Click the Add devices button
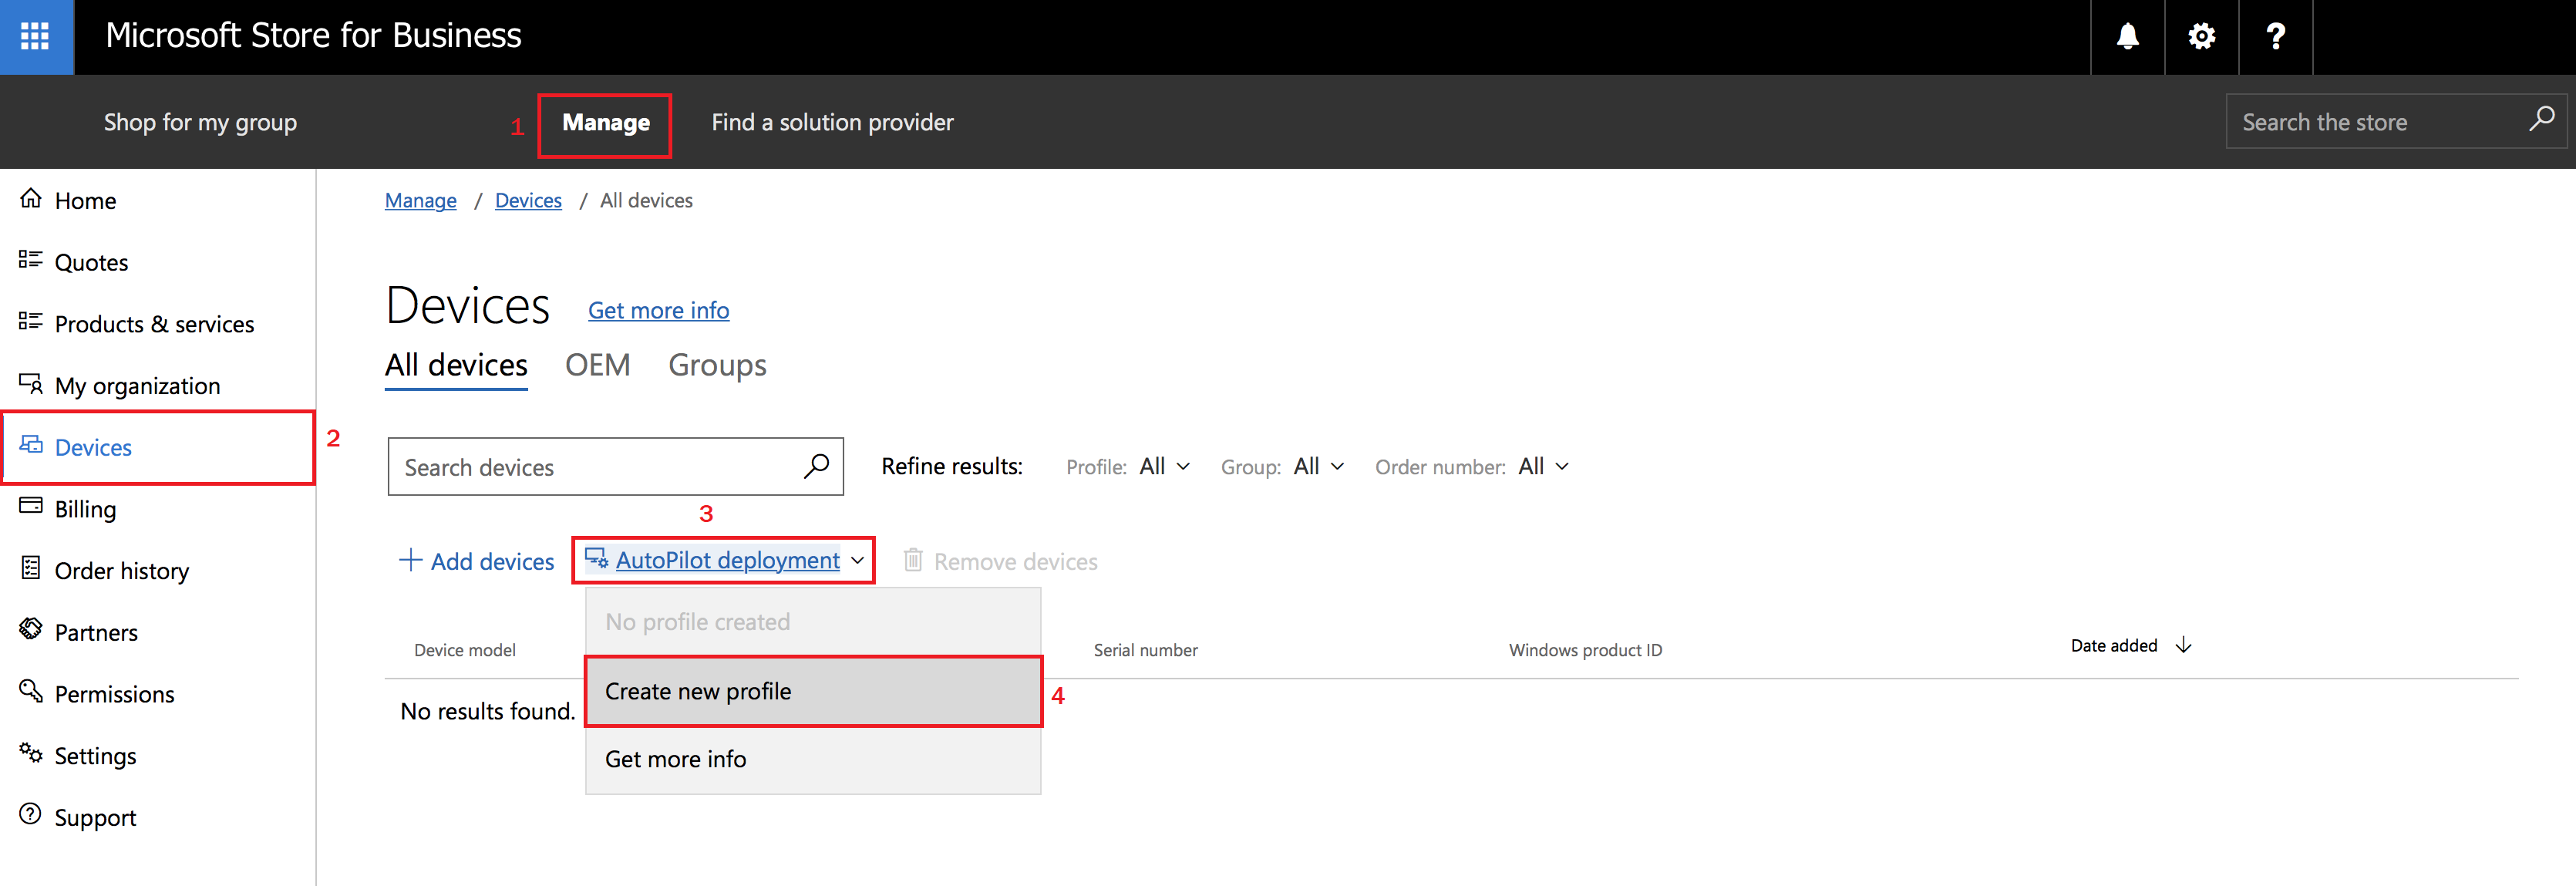2576x886 pixels. [x=476, y=561]
